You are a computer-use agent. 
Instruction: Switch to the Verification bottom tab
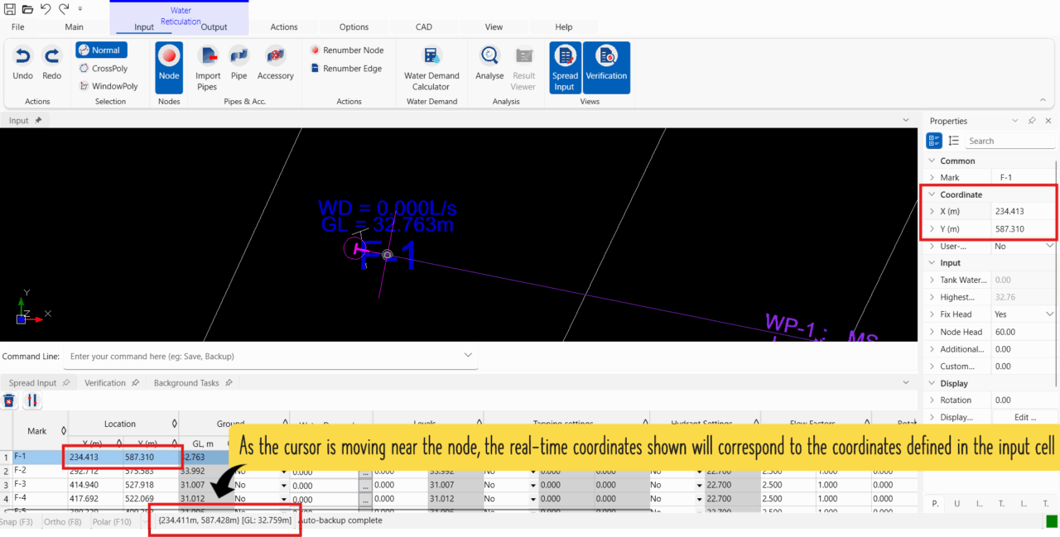[x=105, y=383]
